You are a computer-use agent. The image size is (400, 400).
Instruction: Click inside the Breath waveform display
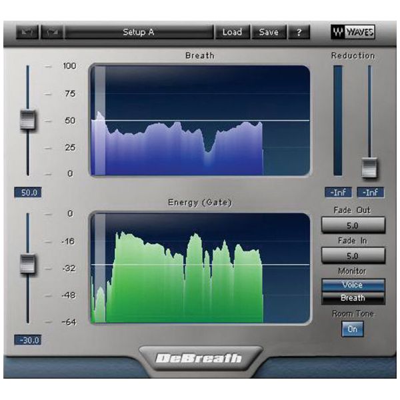[200, 121]
